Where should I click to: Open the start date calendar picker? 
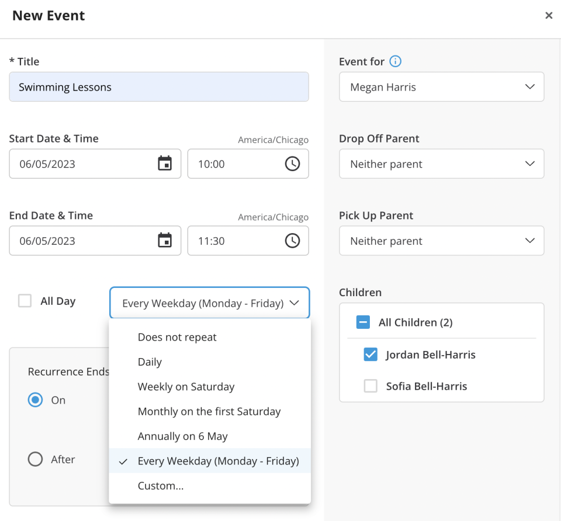[x=165, y=164]
